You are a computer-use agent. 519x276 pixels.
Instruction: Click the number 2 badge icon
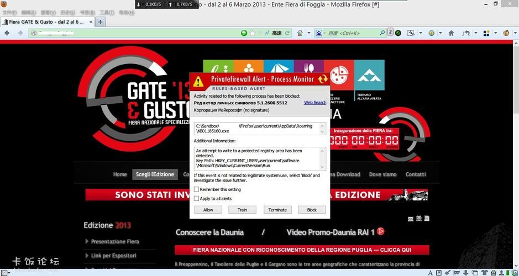(390, 32)
